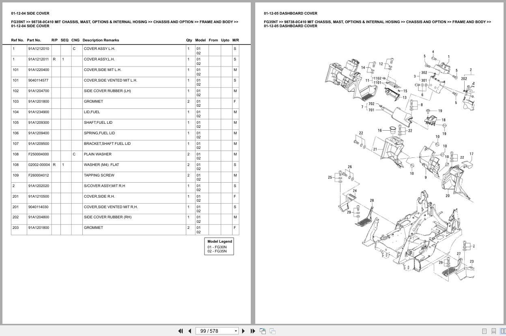The width and height of the screenshot is (506, 336).
Task: Click the Description Remarks column header
Action: 101,40
